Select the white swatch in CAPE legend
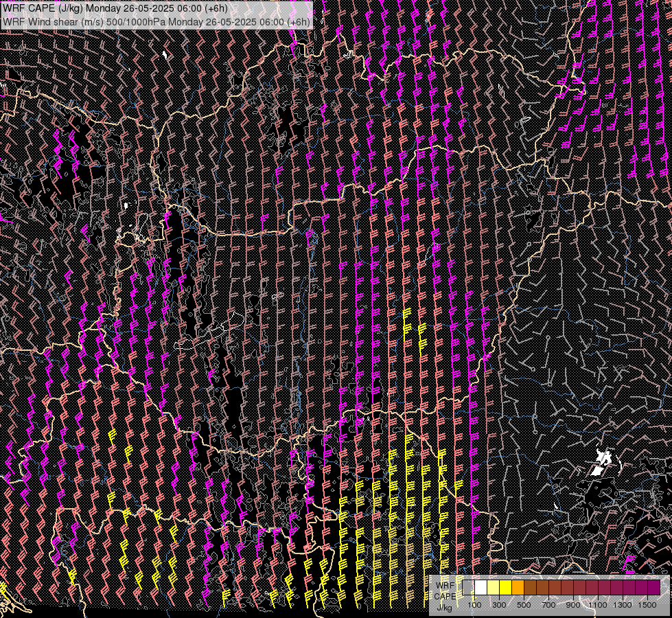The height and width of the screenshot is (618, 672). coord(481,588)
